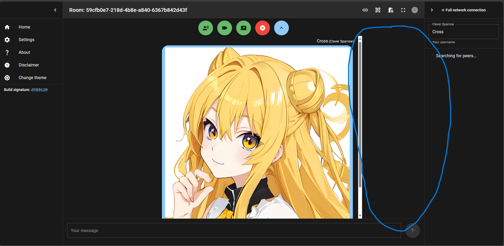504x246 pixels.
Task: Show the room QR code
Action: [x=377, y=10]
